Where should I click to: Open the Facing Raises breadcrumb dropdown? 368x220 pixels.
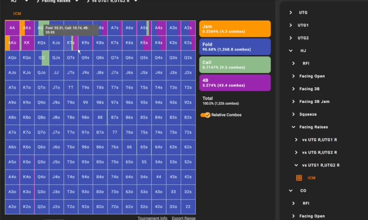76,1
